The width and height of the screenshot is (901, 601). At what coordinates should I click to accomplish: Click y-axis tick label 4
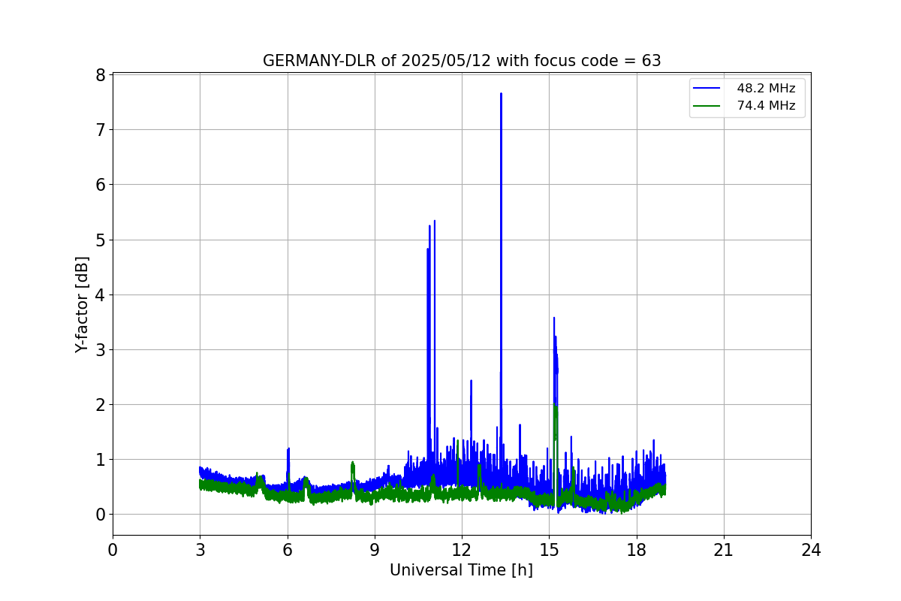coord(100,294)
